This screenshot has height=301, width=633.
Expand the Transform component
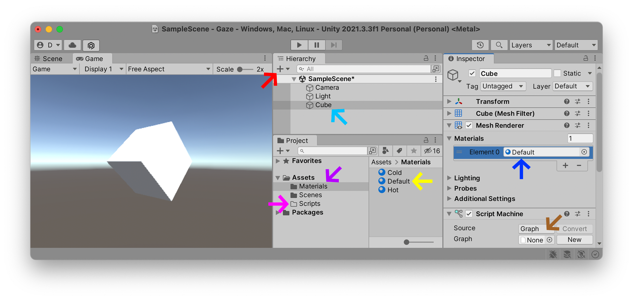click(x=448, y=102)
